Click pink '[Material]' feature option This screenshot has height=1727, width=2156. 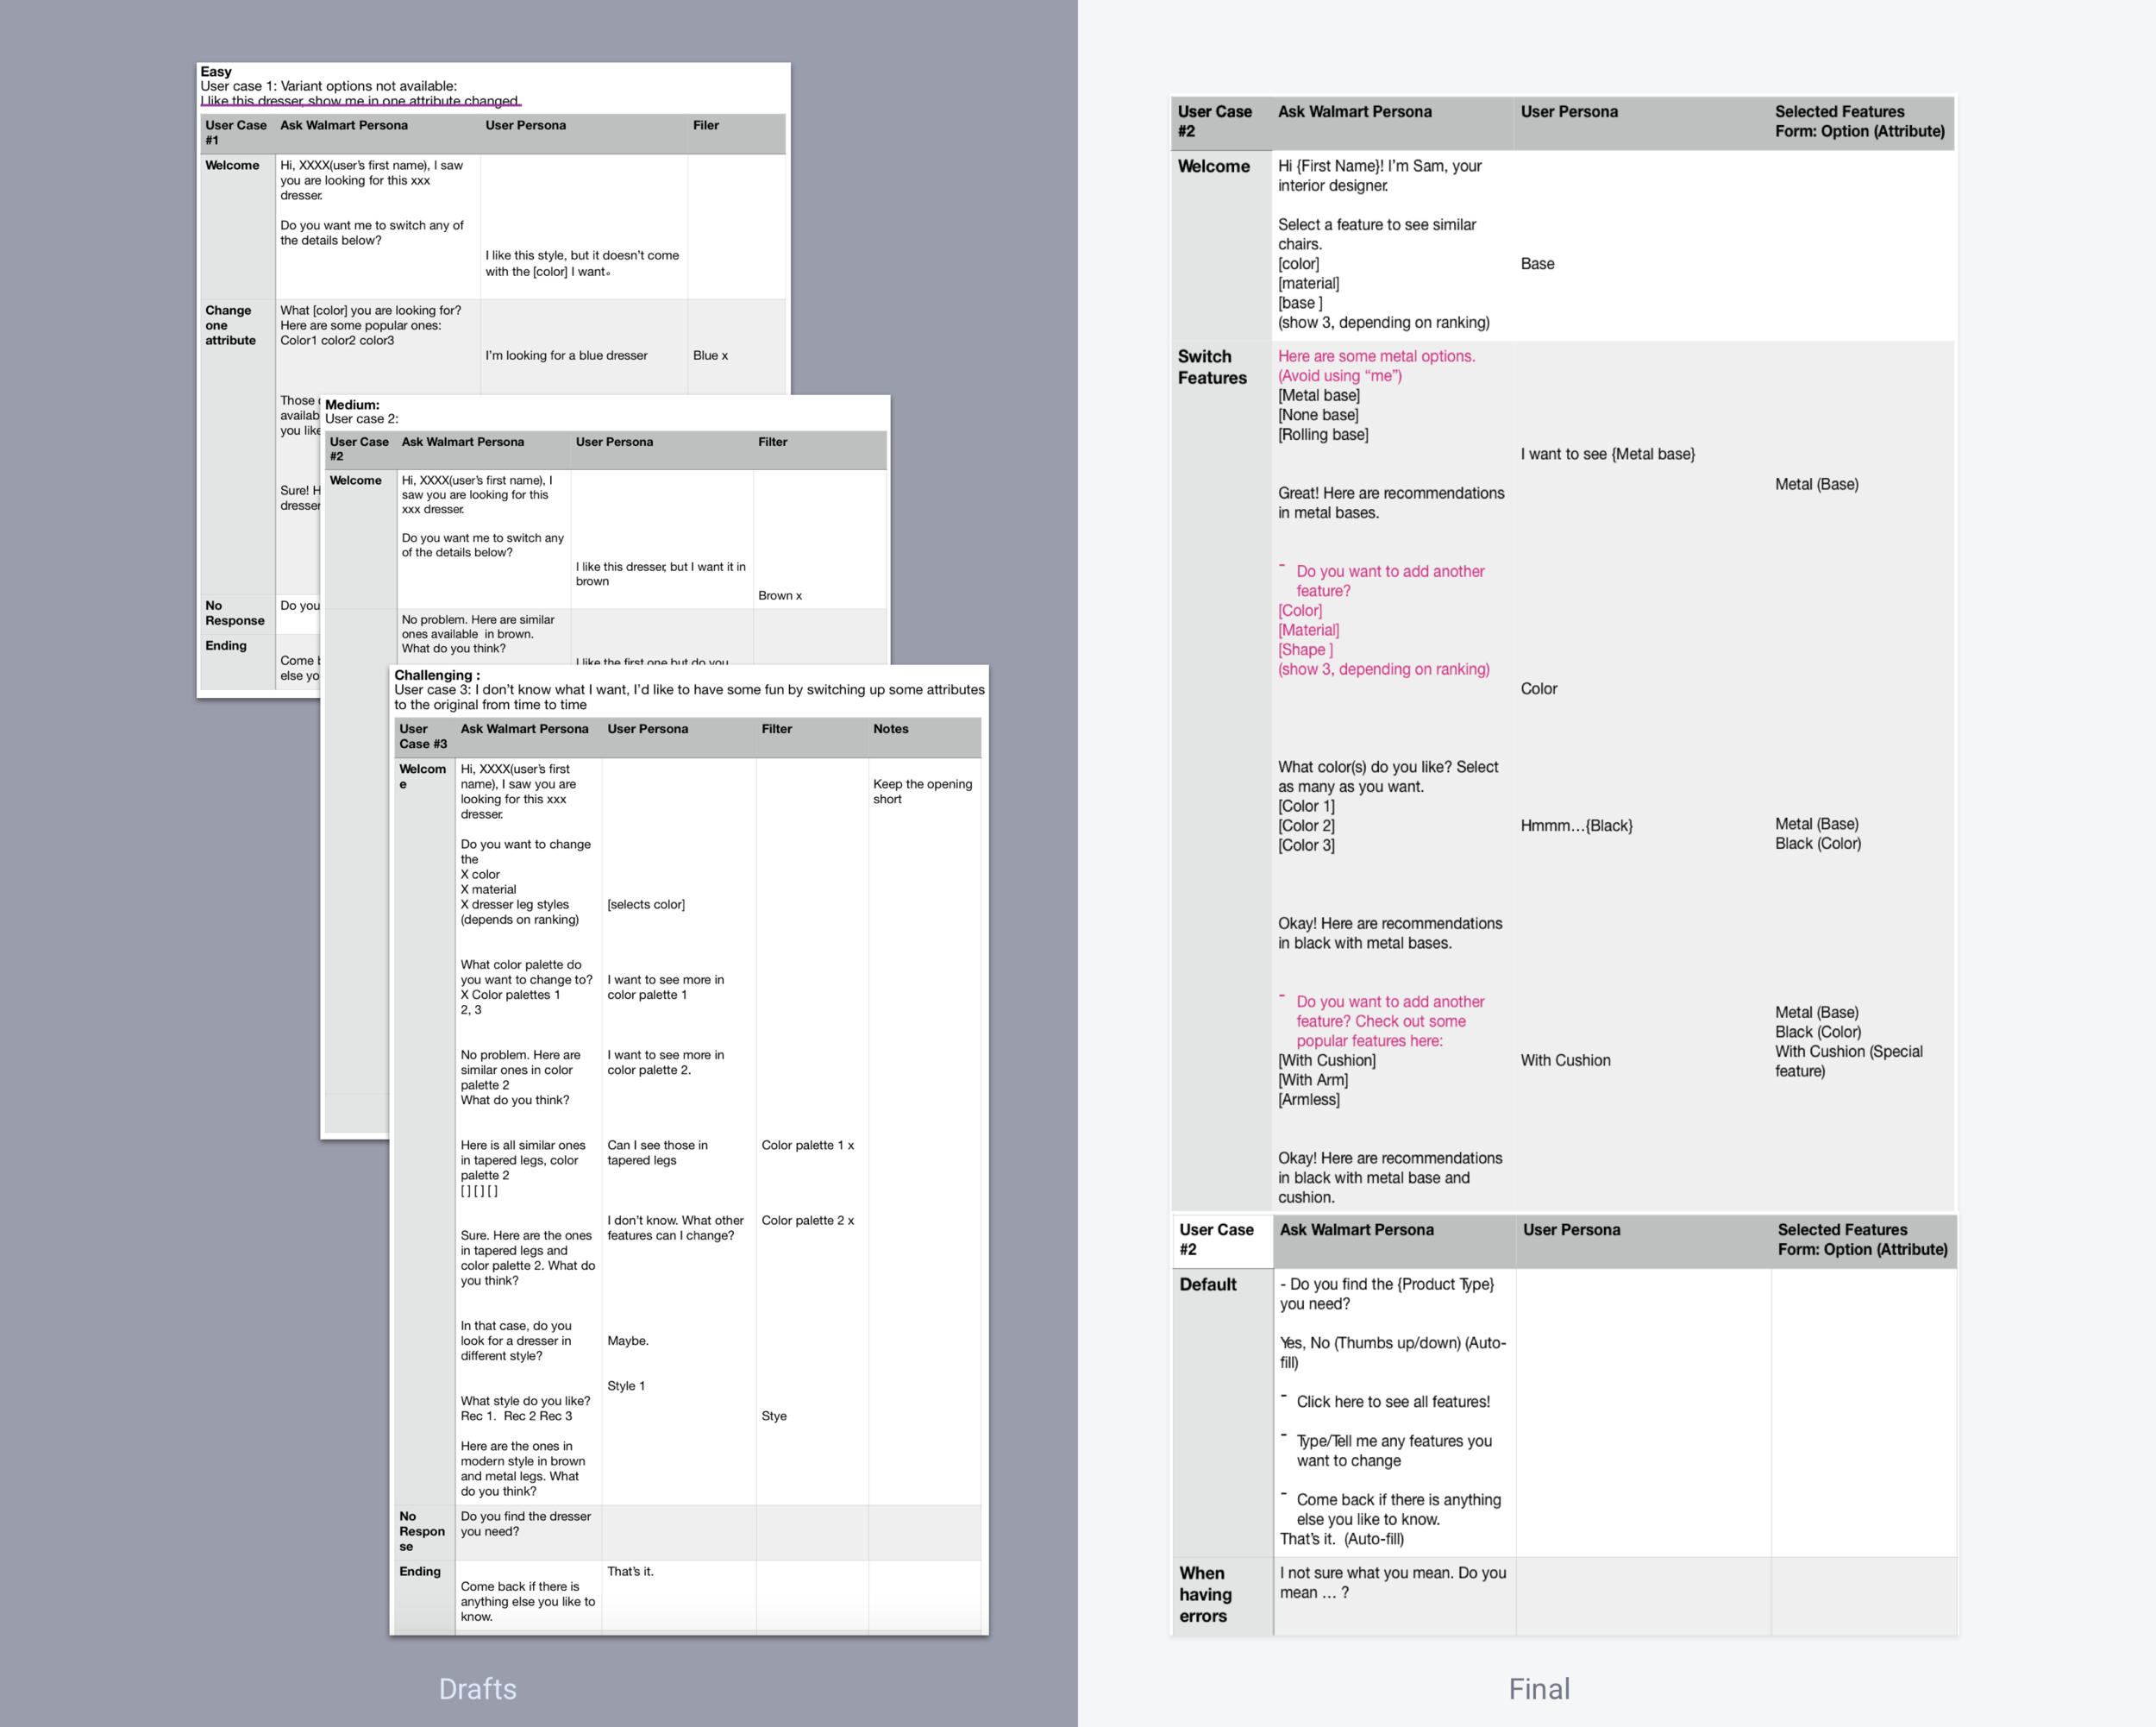1308,630
